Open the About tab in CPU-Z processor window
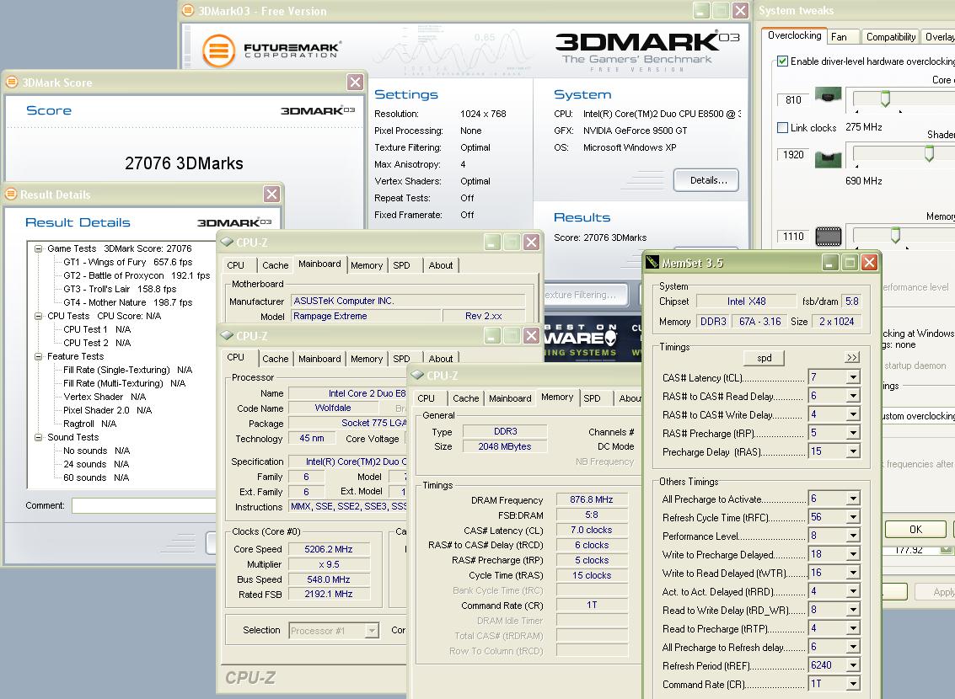The image size is (955, 699). [440, 359]
